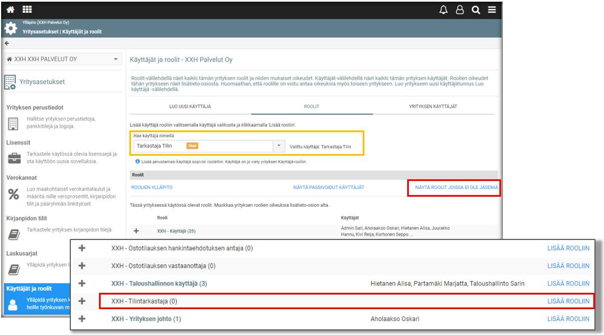Expand the XXH - Yrityksen johto role
This screenshot has width=604, height=335.
[82, 319]
